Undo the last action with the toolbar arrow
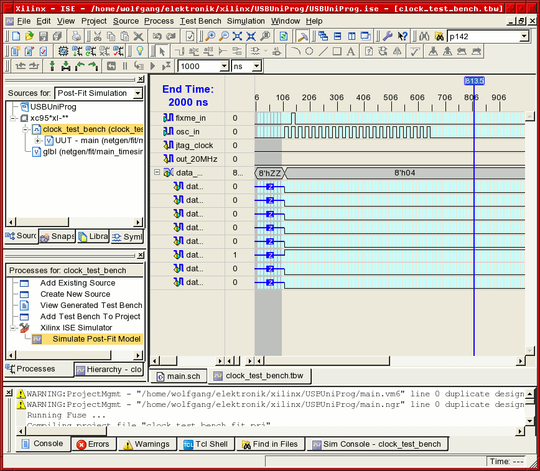540x471 pixels. point(157,36)
